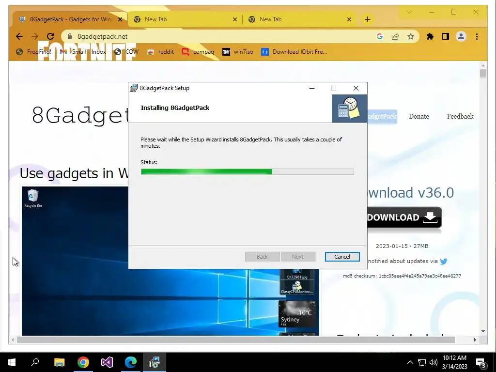
Task: Open Chrome extensions puzzle icon
Action: coord(430,36)
